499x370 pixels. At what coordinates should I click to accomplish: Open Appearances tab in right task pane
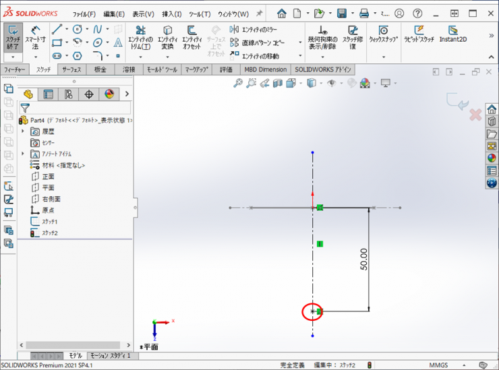tap(492, 158)
